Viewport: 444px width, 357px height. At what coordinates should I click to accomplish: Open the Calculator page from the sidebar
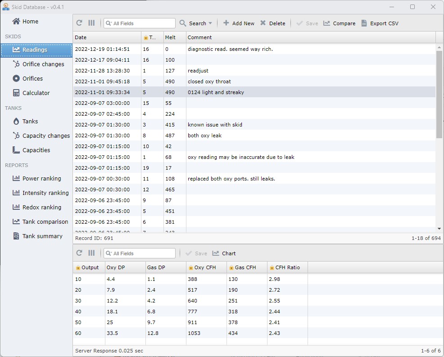point(36,93)
